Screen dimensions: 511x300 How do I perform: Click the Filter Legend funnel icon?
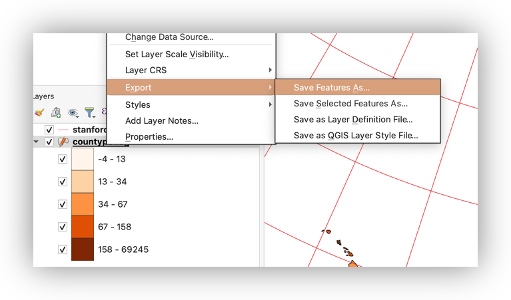pos(89,113)
